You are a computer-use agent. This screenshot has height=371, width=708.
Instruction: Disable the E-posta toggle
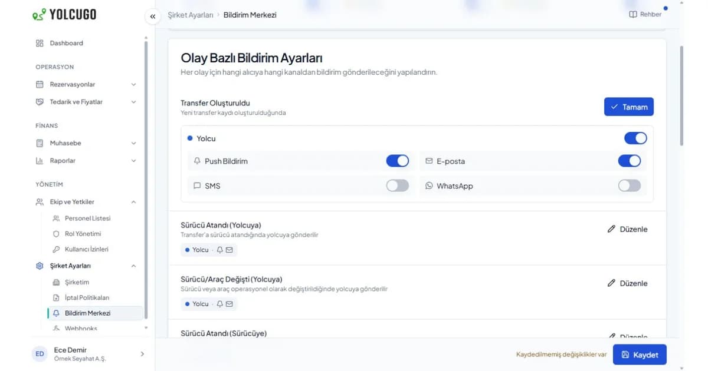pyautogui.click(x=630, y=161)
